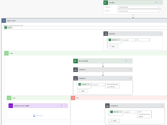
Task: Click the Planner icon on List tasks
Action: tap(106, 3)
